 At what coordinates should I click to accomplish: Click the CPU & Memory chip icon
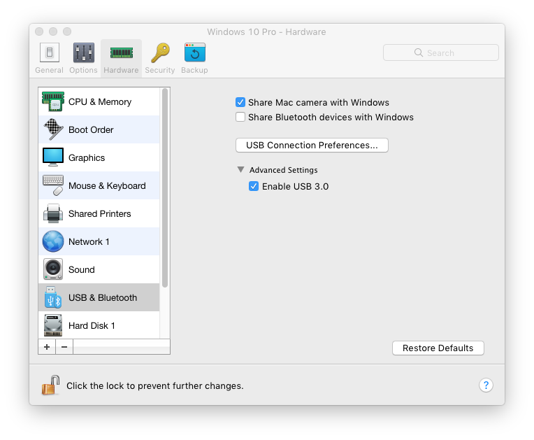(x=53, y=101)
